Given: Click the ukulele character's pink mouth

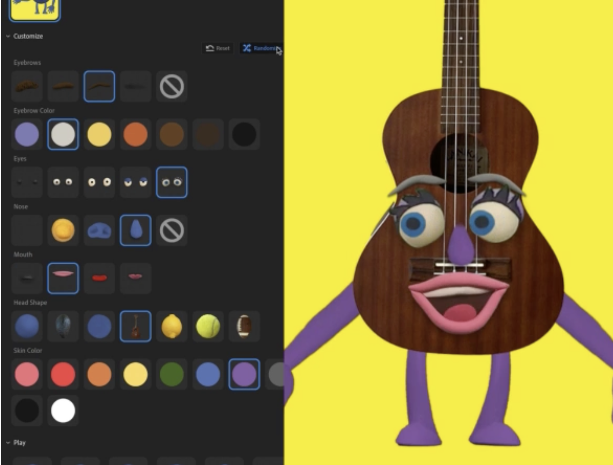Looking at the screenshot, I should [x=458, y=301].
